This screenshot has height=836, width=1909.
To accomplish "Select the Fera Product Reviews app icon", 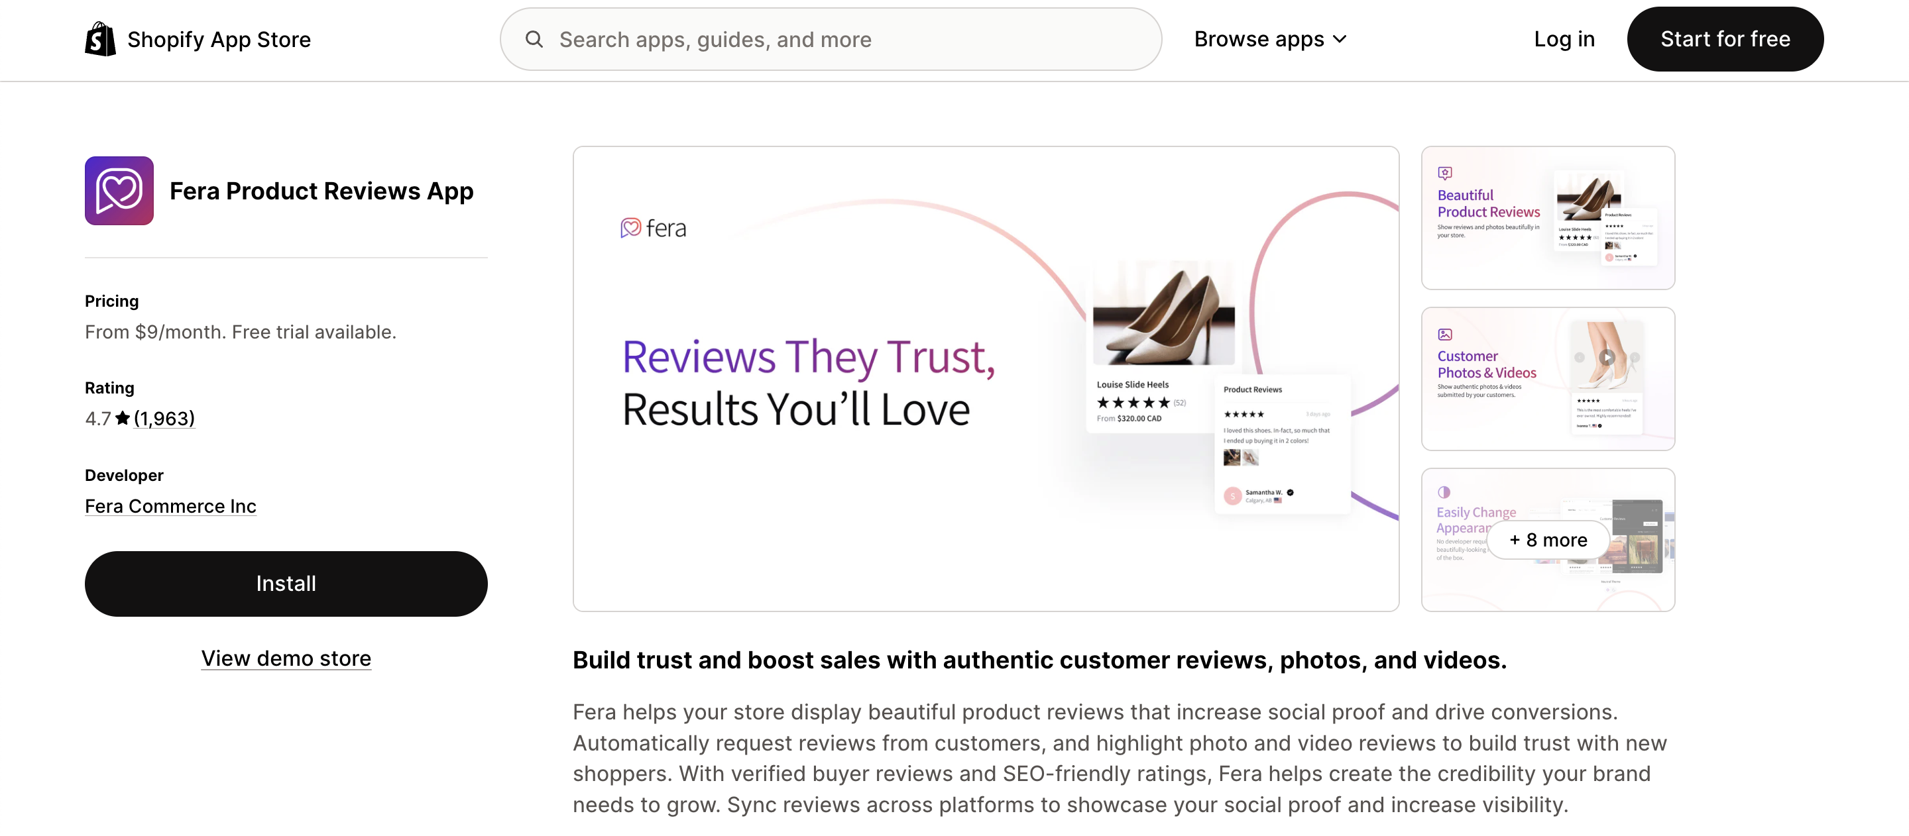I will click(x=119, y=190).
